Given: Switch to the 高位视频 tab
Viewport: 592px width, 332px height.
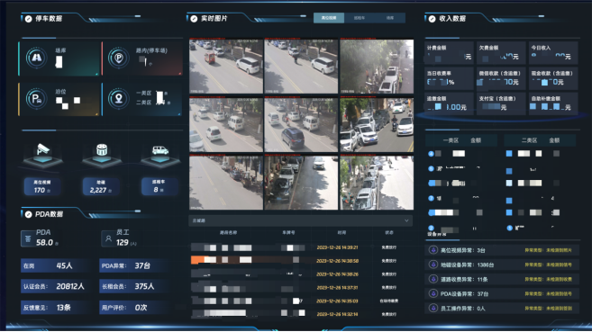Looking at the screenshot, I should click(x=329, y=18).
